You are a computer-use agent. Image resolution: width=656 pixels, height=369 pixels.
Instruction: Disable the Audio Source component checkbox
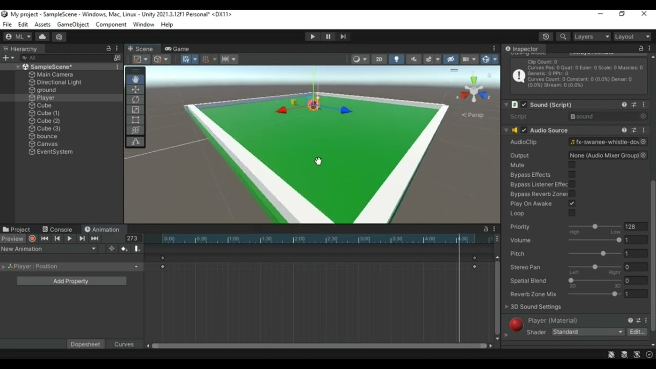pos(524,130)
